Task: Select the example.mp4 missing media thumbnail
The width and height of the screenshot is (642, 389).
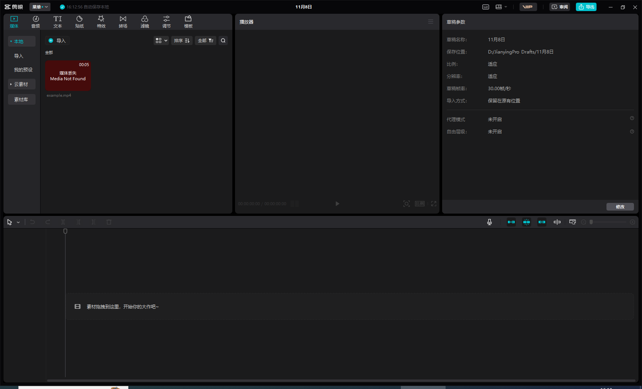Action: coord(68,75)
